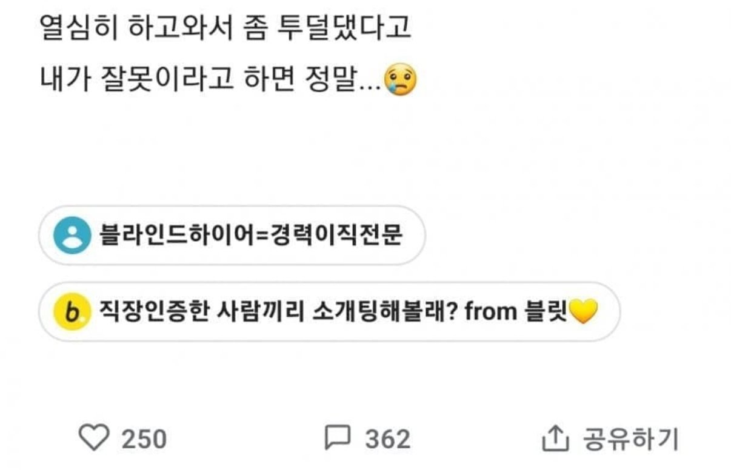The width and height of the screenshot is (731, 470).
Task: Tap the heart like icon
Action: click(x=94, y=438)
